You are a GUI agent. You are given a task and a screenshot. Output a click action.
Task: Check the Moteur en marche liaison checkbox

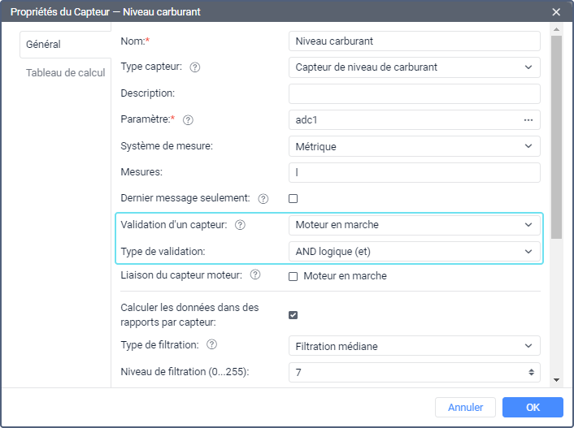point(294,276)
